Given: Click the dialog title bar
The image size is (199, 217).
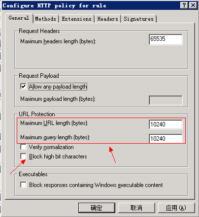Looking at the screenshot, I should [x=90, y=5].
